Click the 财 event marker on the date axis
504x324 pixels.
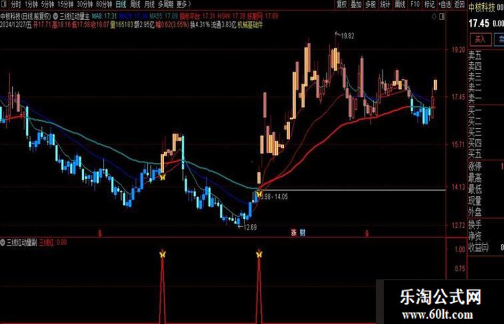point(302,233)
